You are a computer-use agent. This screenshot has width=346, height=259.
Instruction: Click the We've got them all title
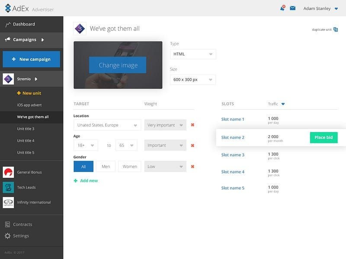coord(115,28)
